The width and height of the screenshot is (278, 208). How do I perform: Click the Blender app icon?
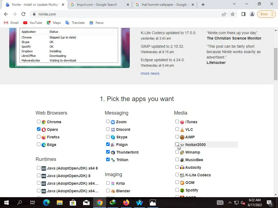click(x=113, y=191)
